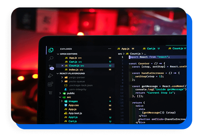Open Explorer more actions ellipsis
This screenshot has height=139, width=198.
pos(110,49)
